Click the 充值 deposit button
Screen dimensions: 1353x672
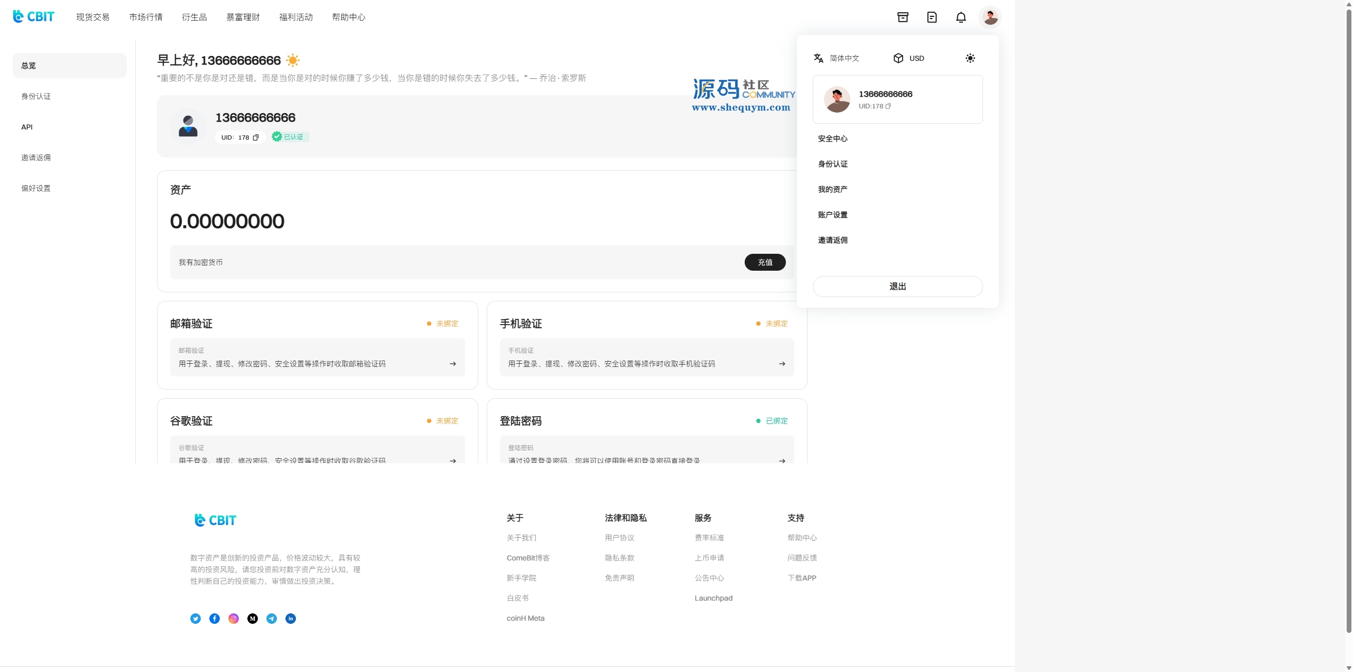[765, 262]
